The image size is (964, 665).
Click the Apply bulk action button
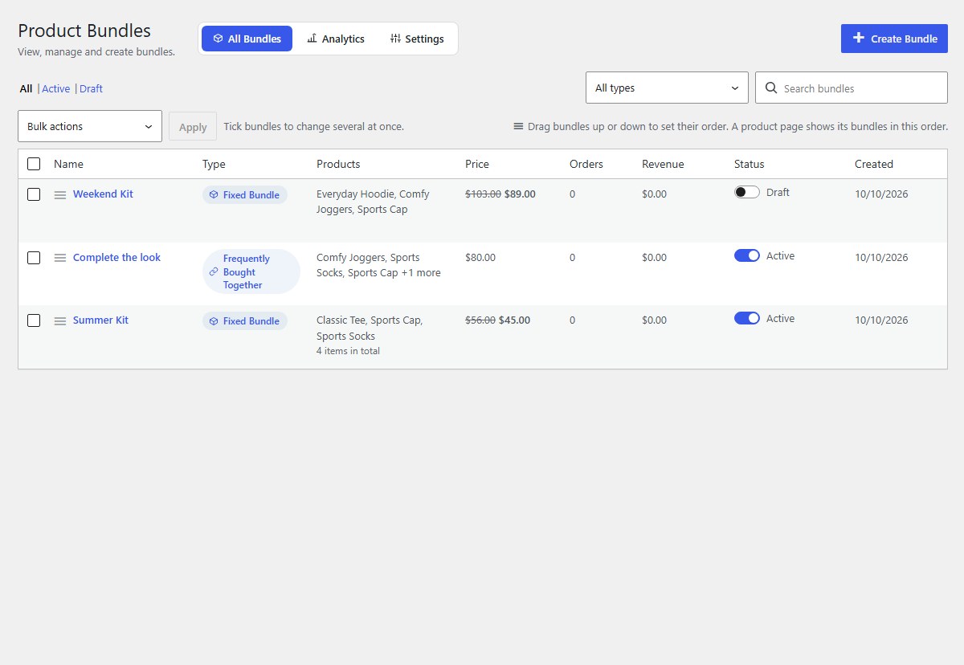point(193,127)
